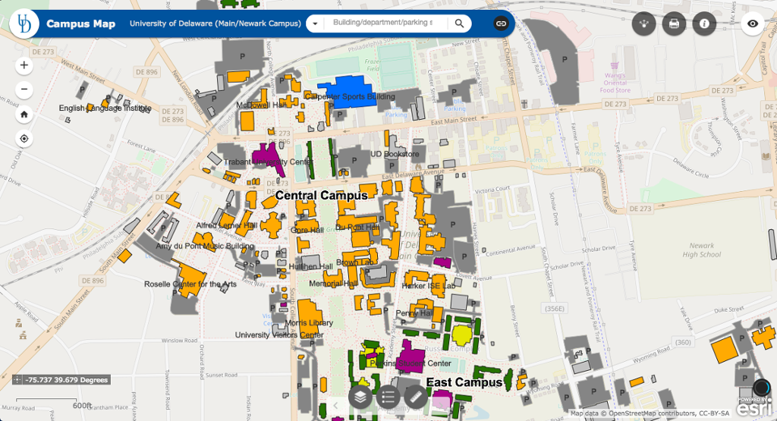Select McDowell Hall label
The height and width of the screenshot is (421, 777).
pos(261,105)
